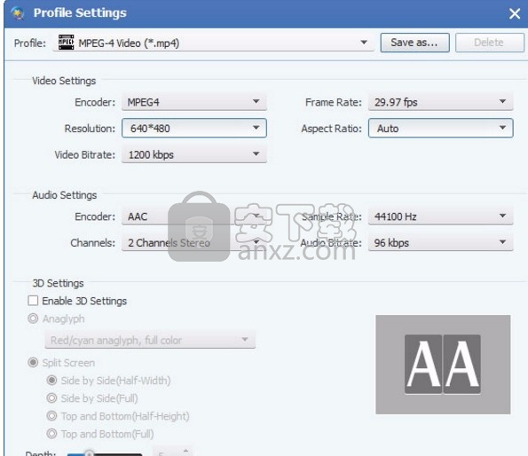Click the Audio Settings section heading
Screen dimensions: 528x456
64,195
